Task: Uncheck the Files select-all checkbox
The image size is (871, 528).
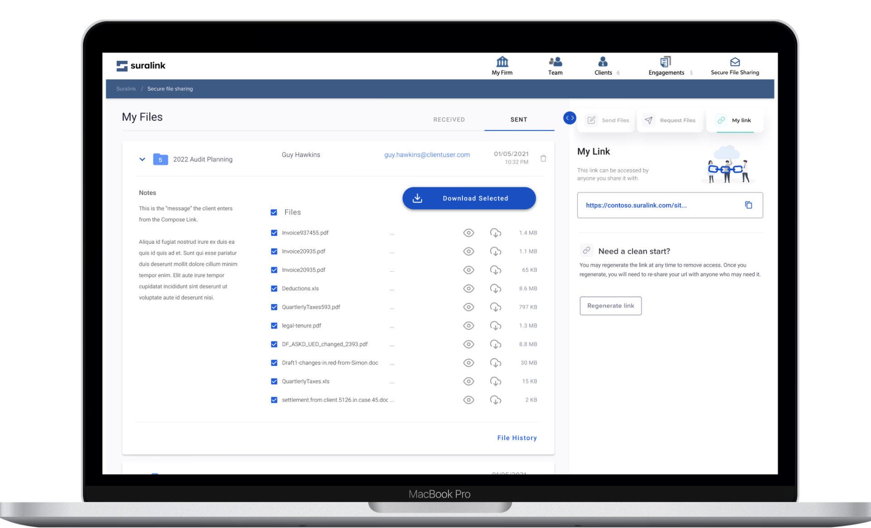Action: point(274,212)
